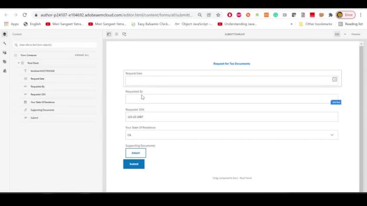Click the search field in the Content panel
This screenshot has width=367, height=206.
point(55,45)
